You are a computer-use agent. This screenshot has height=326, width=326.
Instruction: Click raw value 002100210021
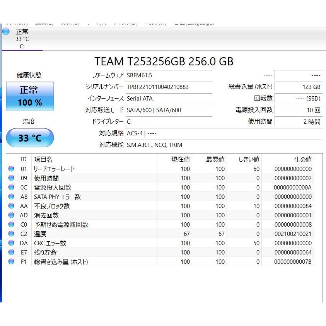coord(293,234)
